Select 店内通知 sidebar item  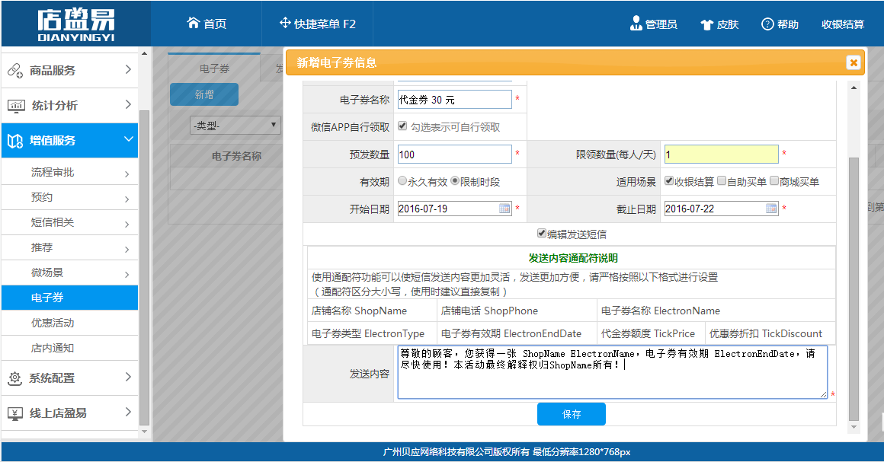click(x=69, y=348)
